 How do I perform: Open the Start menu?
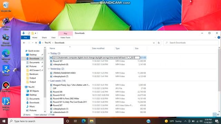[4, 121]
